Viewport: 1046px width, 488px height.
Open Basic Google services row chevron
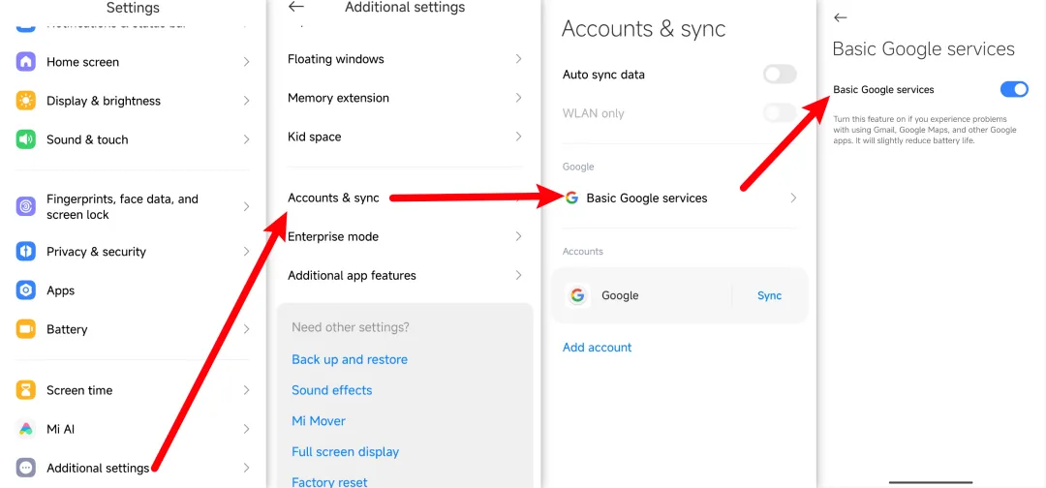(793, 198)
